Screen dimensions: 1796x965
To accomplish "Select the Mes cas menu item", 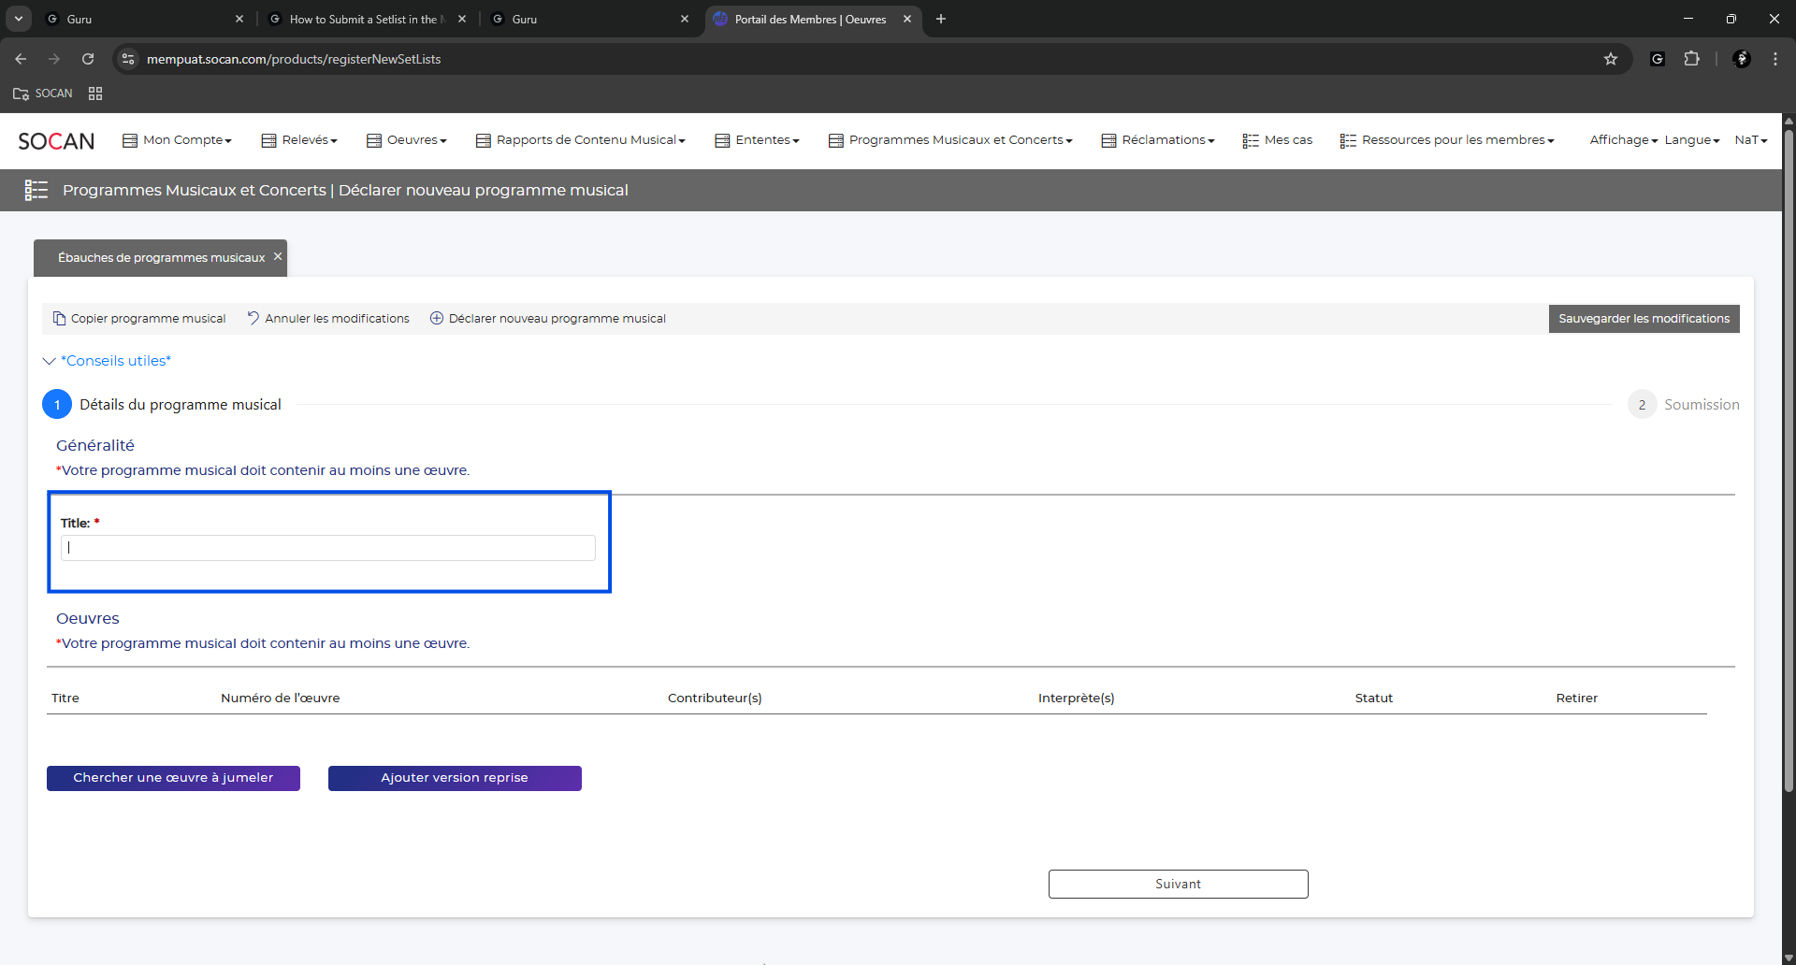I will pyautogui.click(x=1278, y=140).
